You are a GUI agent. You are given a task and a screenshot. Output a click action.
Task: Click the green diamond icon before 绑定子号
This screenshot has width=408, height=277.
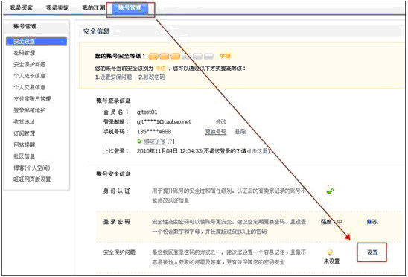pyautogui.click(x=139, y=141)
